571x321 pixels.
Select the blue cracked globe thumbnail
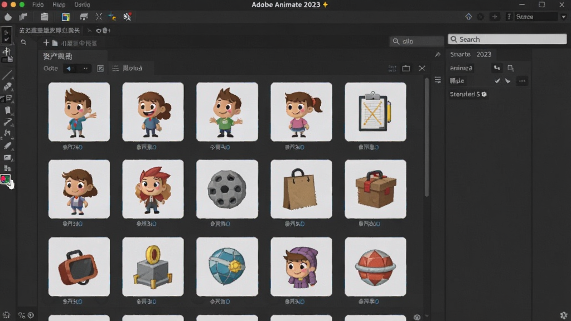click(x=228, y=267)
